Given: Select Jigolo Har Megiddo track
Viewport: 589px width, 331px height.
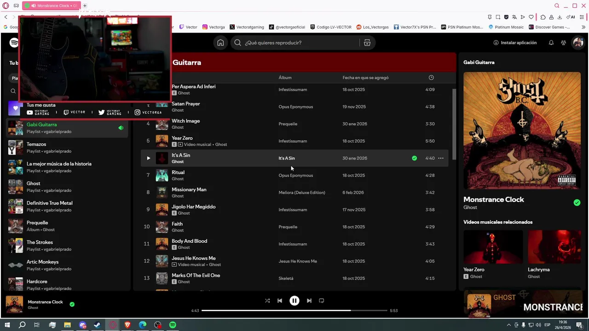Looking at the screenshot, I should click(x=294, y=210).
